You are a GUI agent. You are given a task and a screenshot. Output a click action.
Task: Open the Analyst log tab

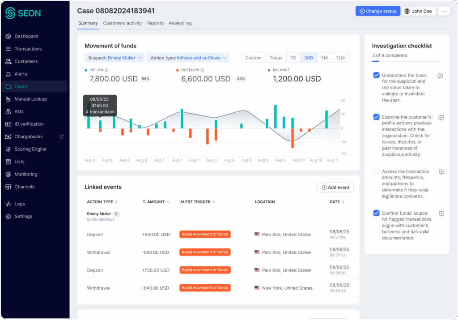coord(180,23)
